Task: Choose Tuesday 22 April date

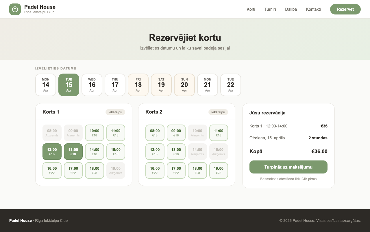Action: pos(231,85)
